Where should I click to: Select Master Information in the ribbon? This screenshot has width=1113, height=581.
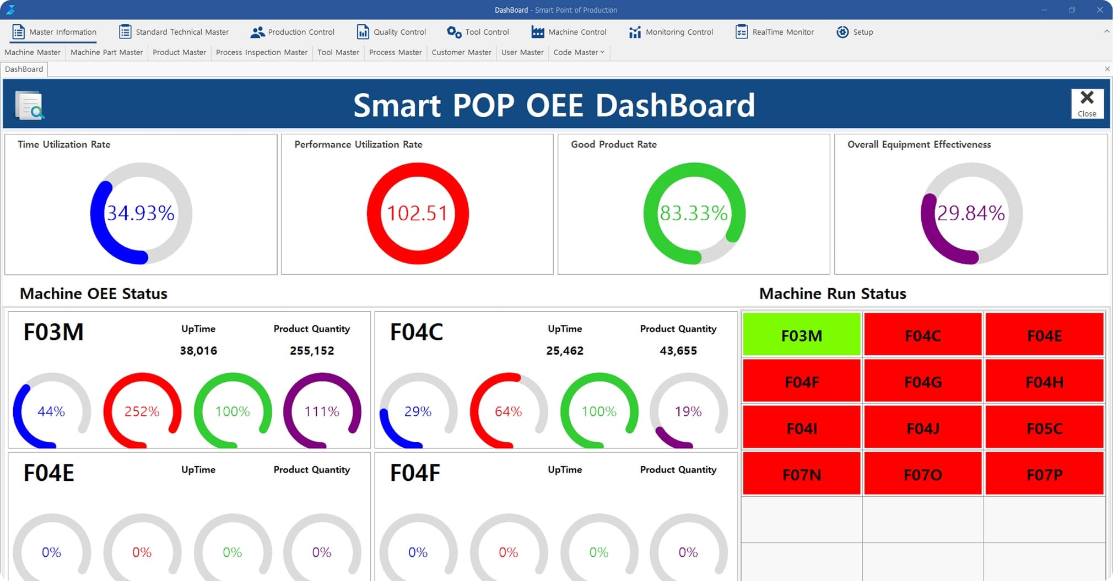tap(53, 32)
